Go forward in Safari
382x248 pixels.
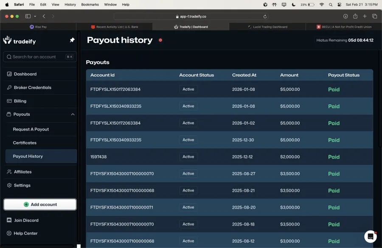click(53, 16)
